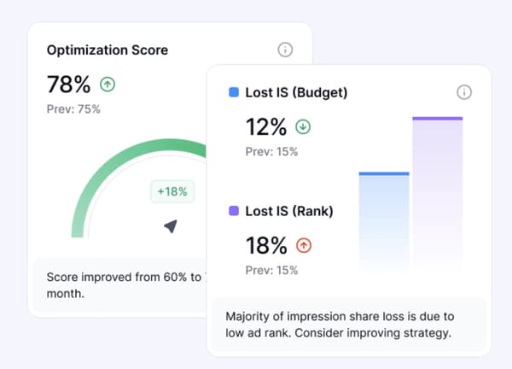The image size is (512, 369).
Task: Click the Lost IS card info icon
Action: [464, 92]
